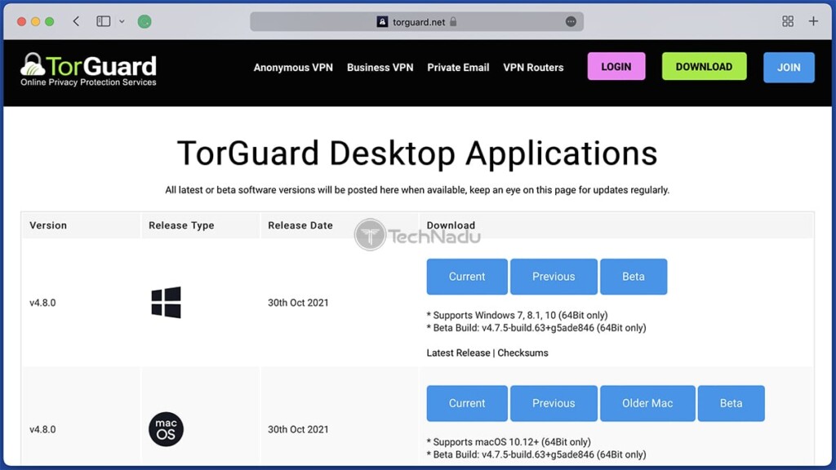Open the Business VPN menu
This screenshot has height=470, width=836.
(380, 68)
